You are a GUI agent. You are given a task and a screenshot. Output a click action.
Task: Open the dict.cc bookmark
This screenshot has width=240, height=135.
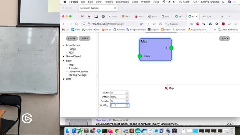166,30
